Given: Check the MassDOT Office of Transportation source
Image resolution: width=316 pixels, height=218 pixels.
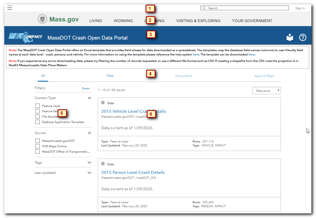Looking at the screenshot, I should tap(38, 152).
